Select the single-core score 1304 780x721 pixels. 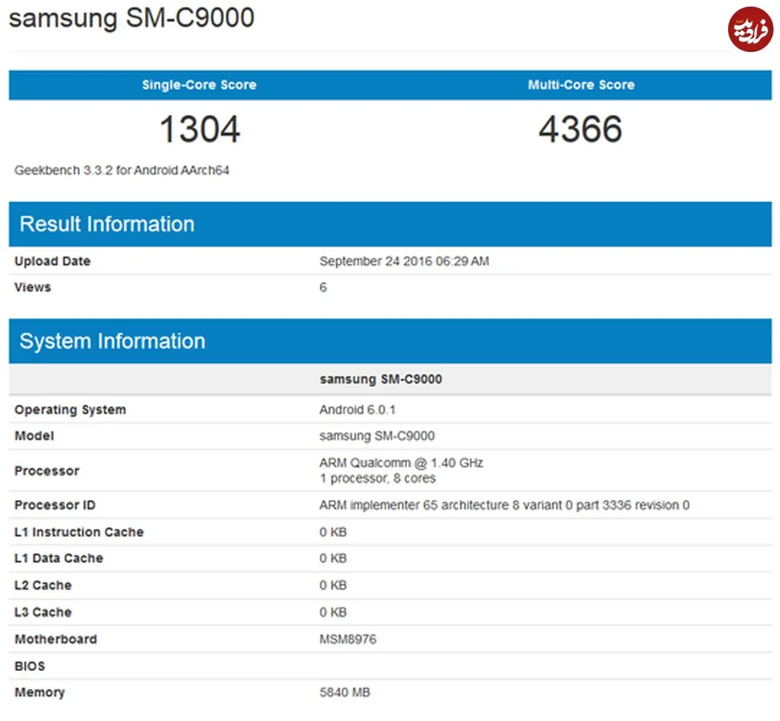[x=200, y=129]
